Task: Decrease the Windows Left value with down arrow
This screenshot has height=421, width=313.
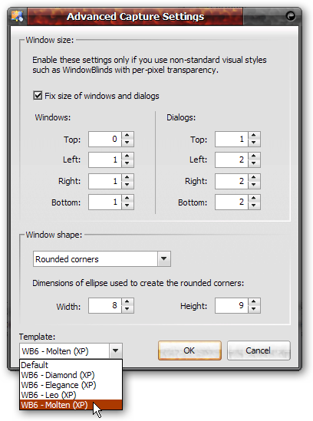Action: pyautogui.click(x=127, y=163)
